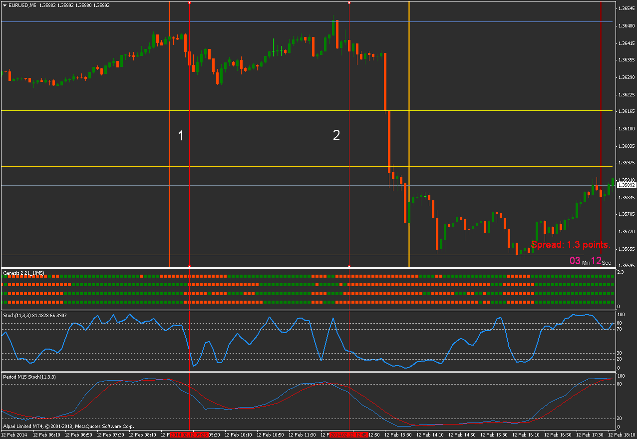Click the 12 Feb 13:30 time axis label

point(398,435)
